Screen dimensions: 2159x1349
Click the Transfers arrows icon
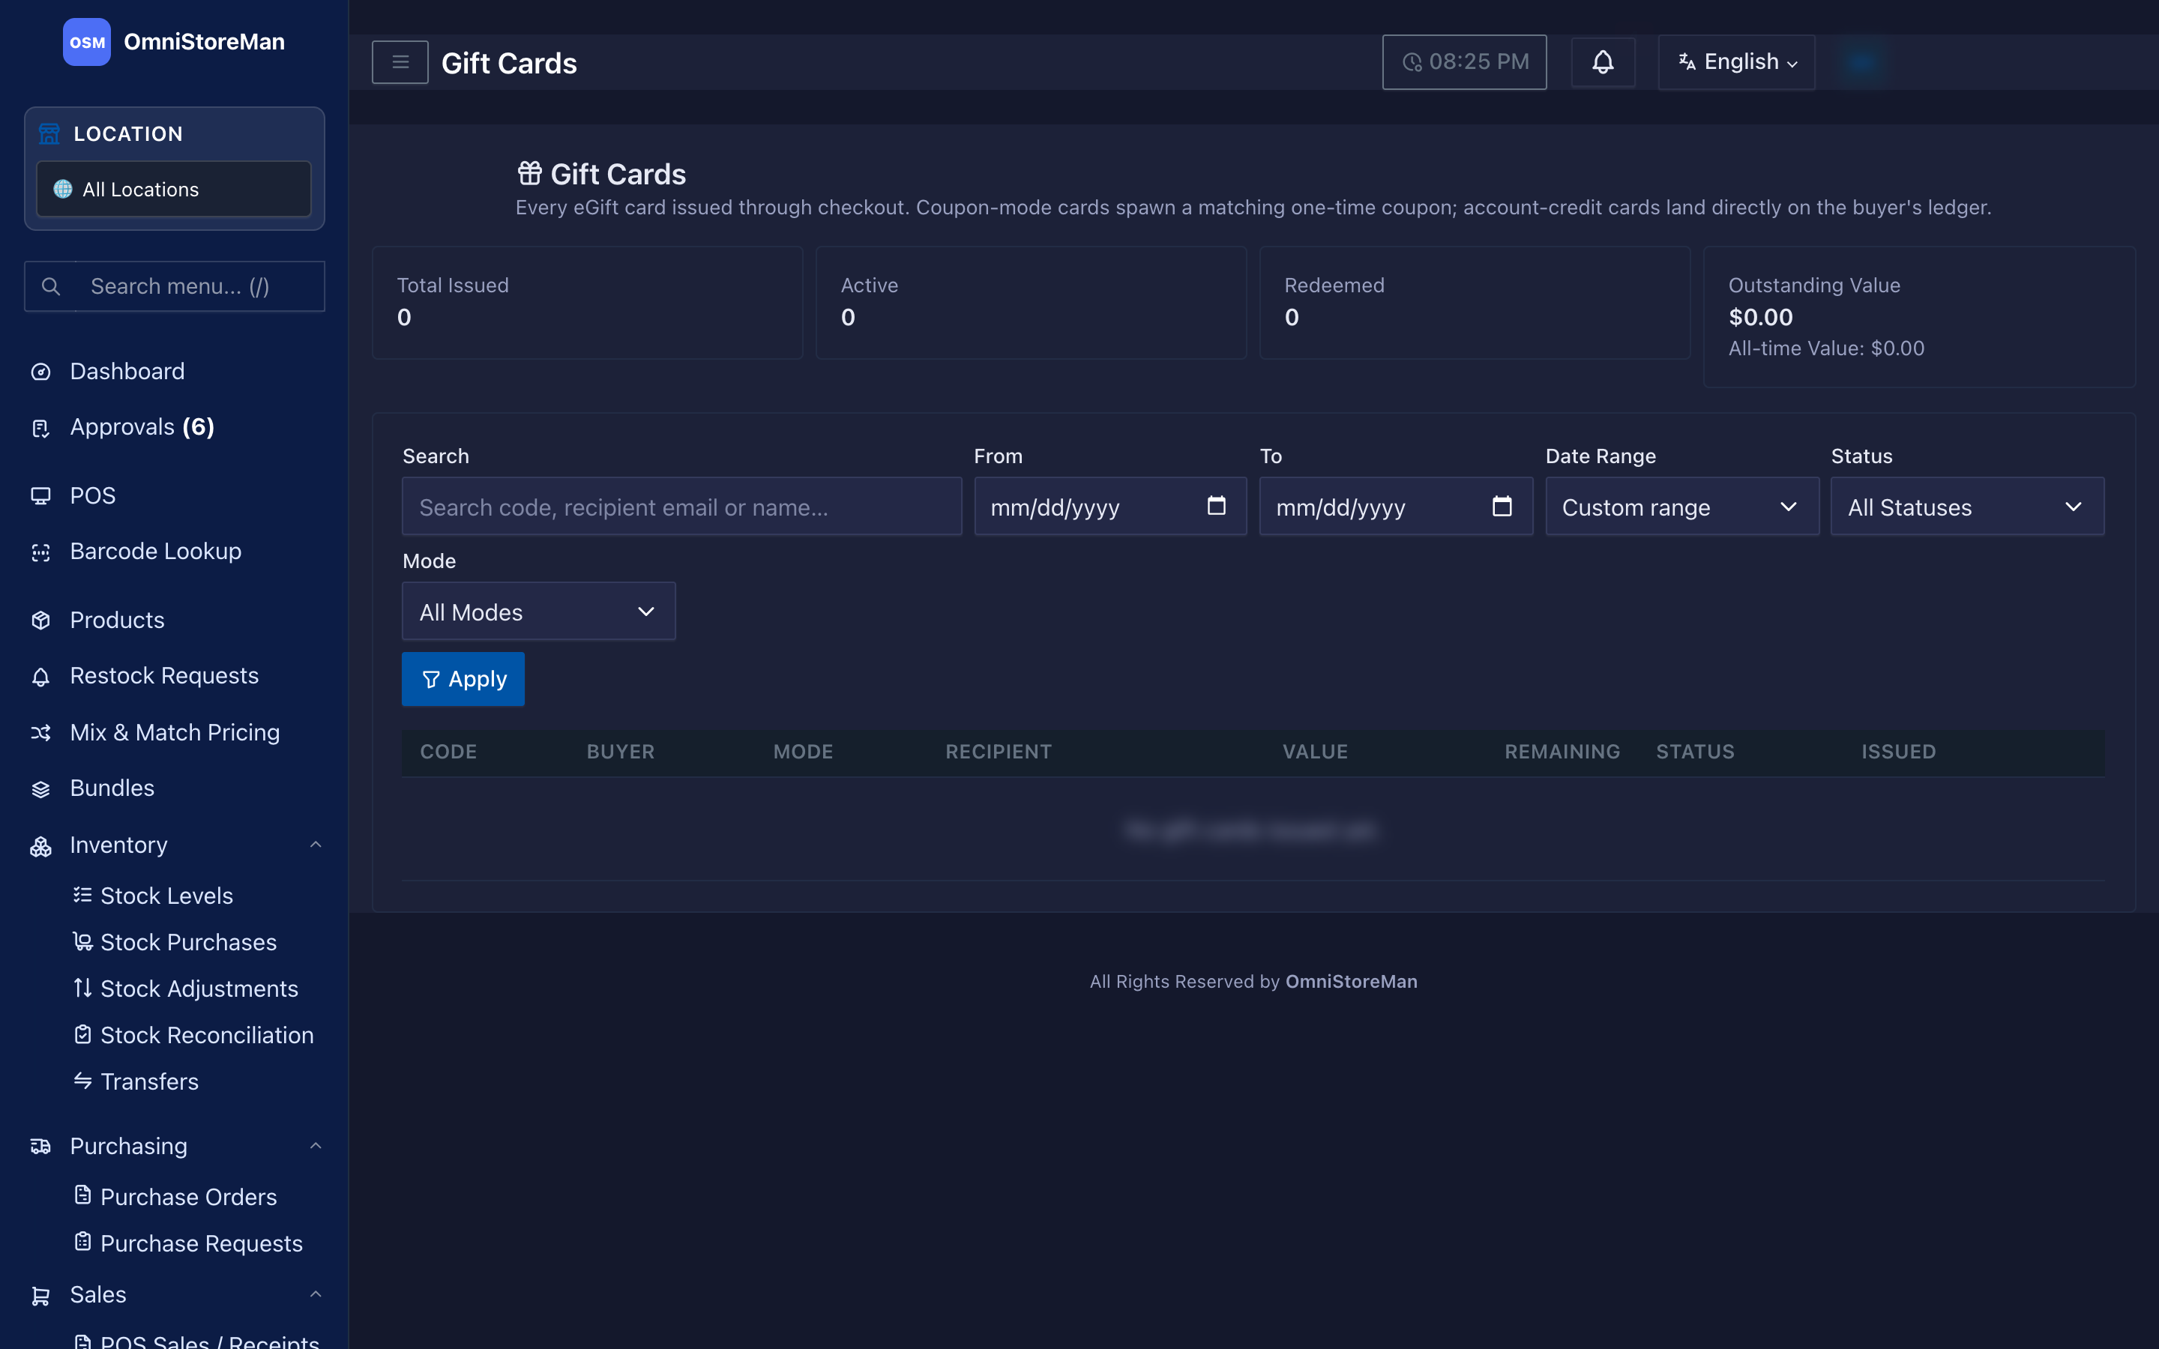(x=82, y=1081)
